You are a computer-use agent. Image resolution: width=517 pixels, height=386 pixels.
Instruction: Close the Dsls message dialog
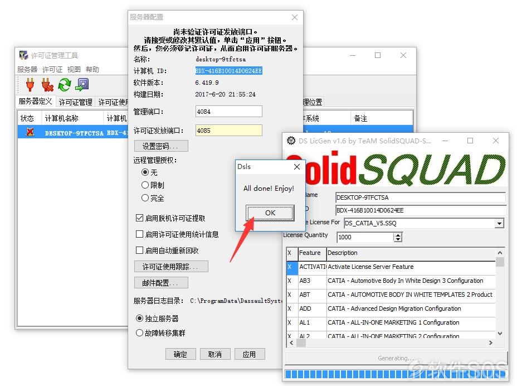[x=297, y=167]
